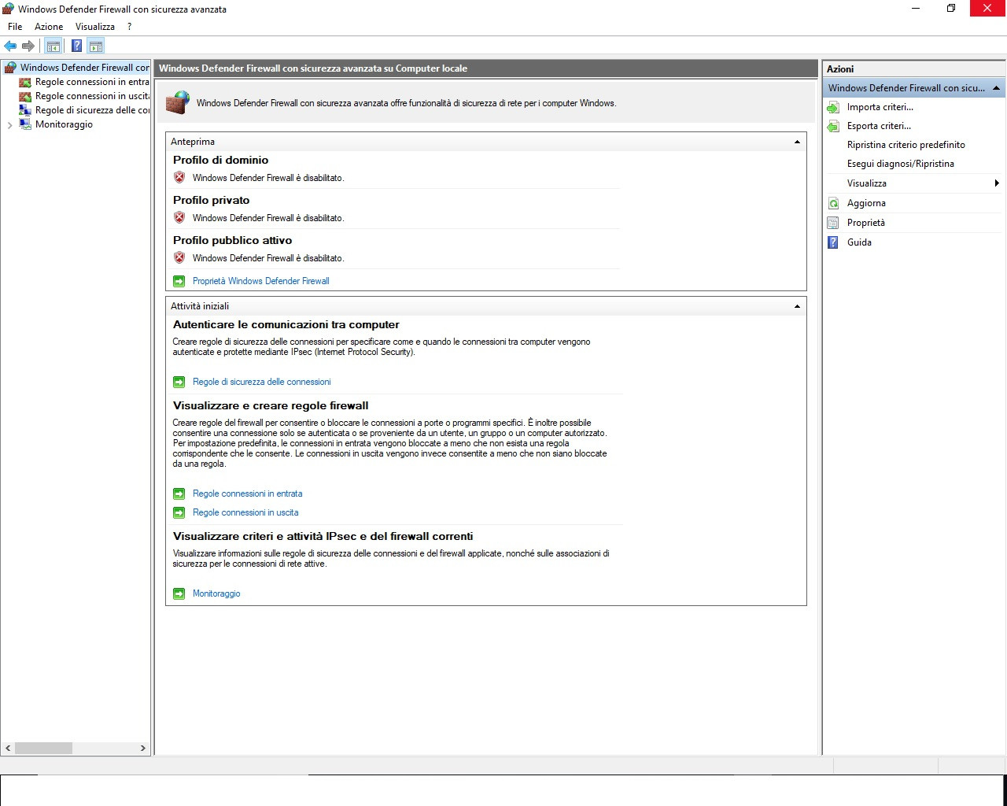
Task: Click the Back arrow toolbar icon
Action: (x=10, y=46)
